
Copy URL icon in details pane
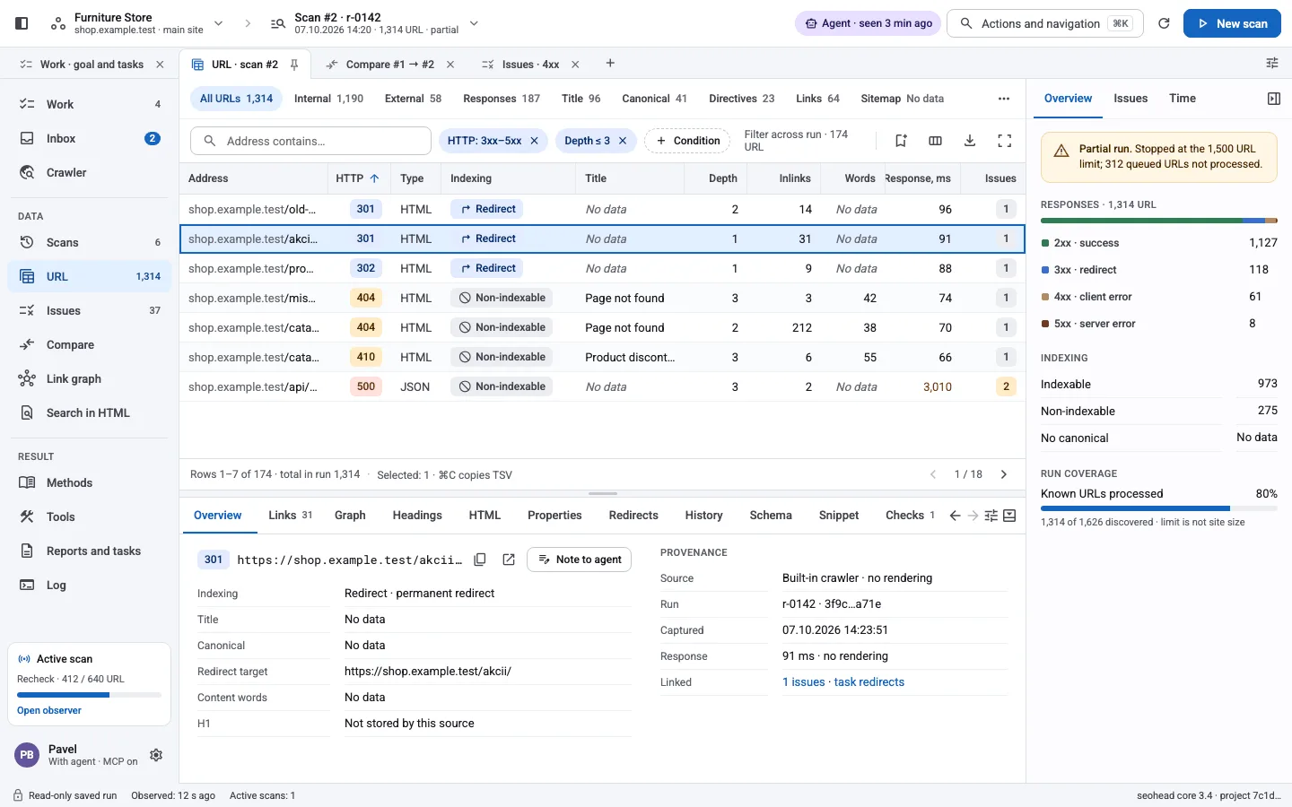pos(480,560)
